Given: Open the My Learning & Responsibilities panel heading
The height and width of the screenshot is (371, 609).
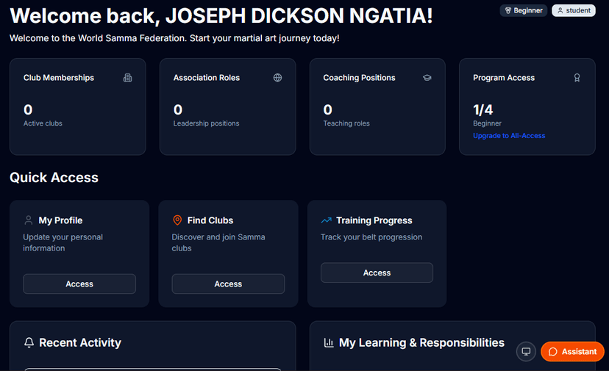Looking at the screenshot, I should point(421,342).
